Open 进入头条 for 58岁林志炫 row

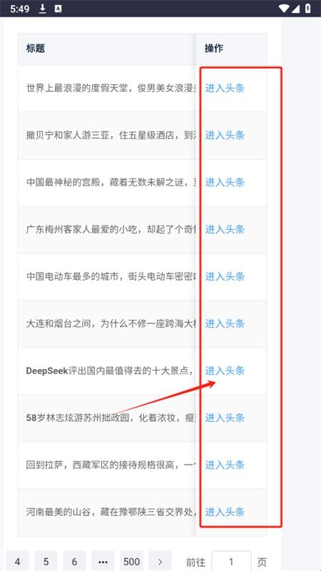point(225,418)
